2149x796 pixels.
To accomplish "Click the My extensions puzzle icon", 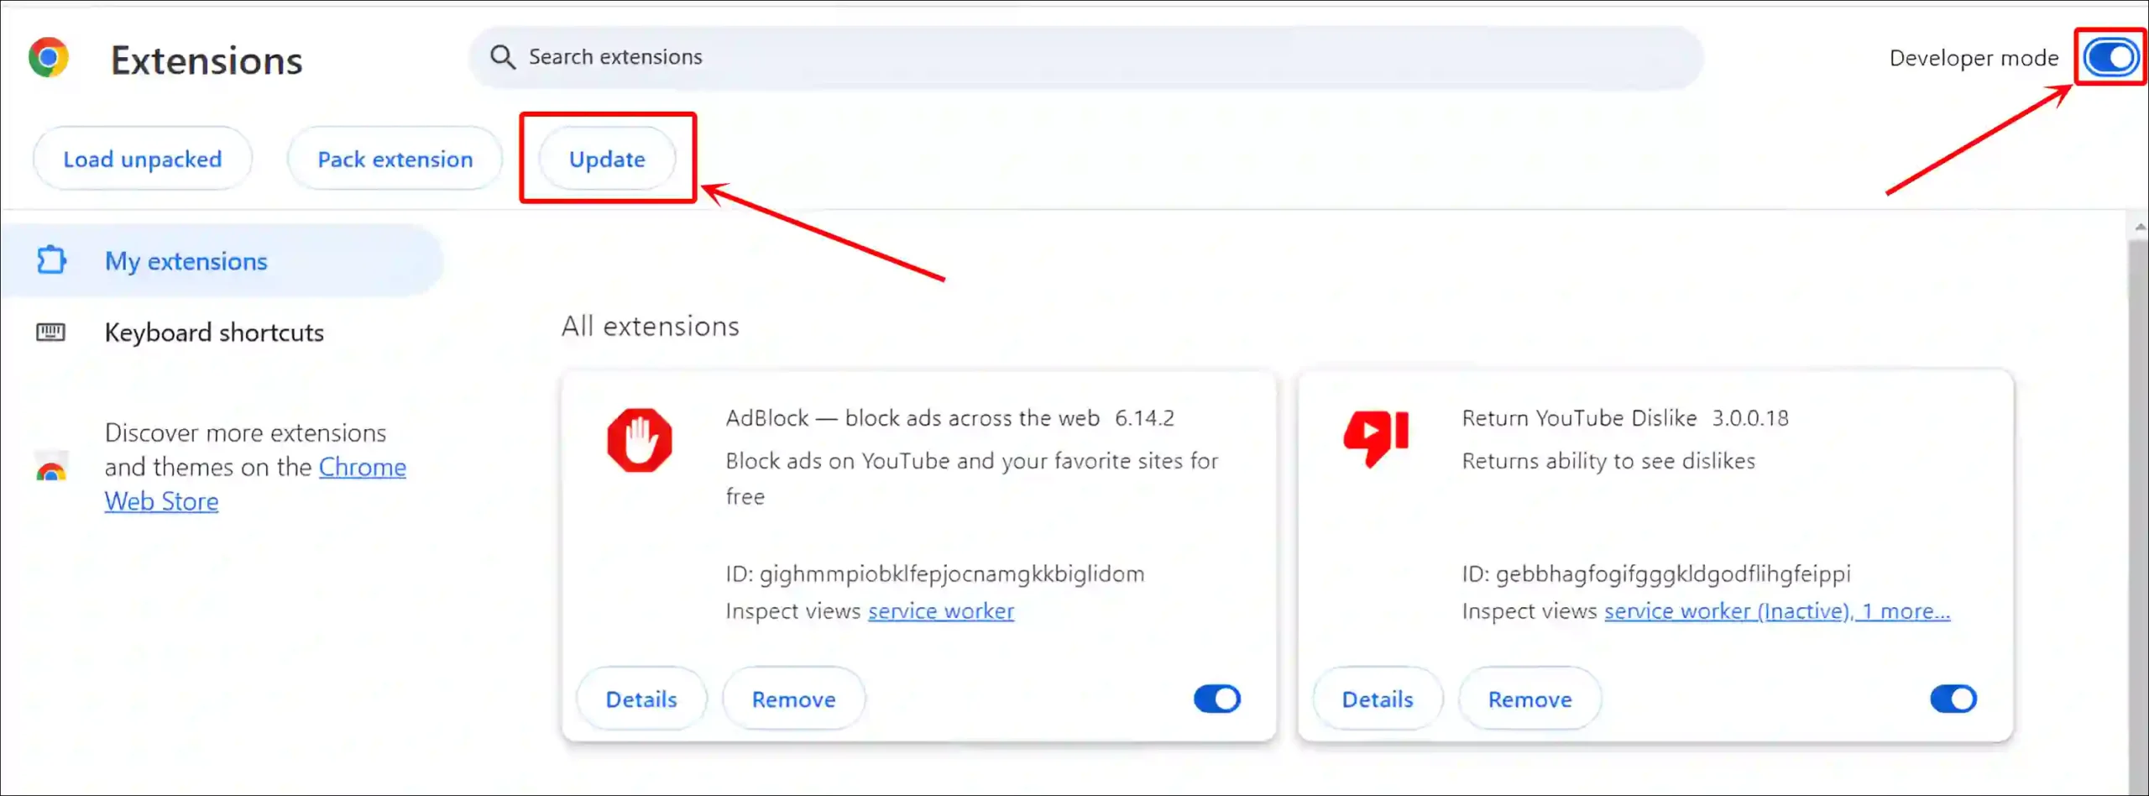I will click(x=51, y=260).
